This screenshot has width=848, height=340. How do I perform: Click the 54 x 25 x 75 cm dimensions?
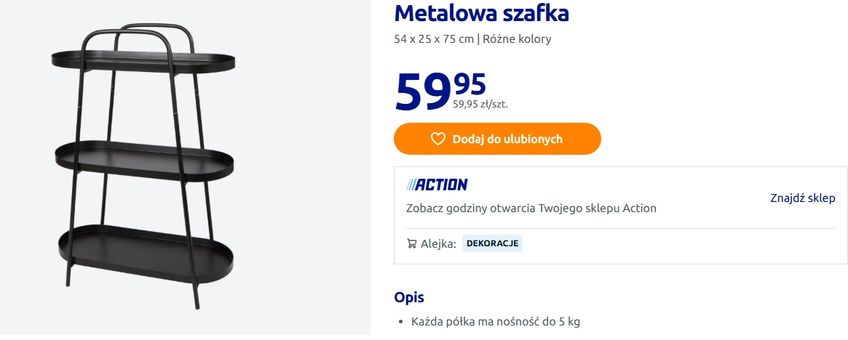click(434, 39)
